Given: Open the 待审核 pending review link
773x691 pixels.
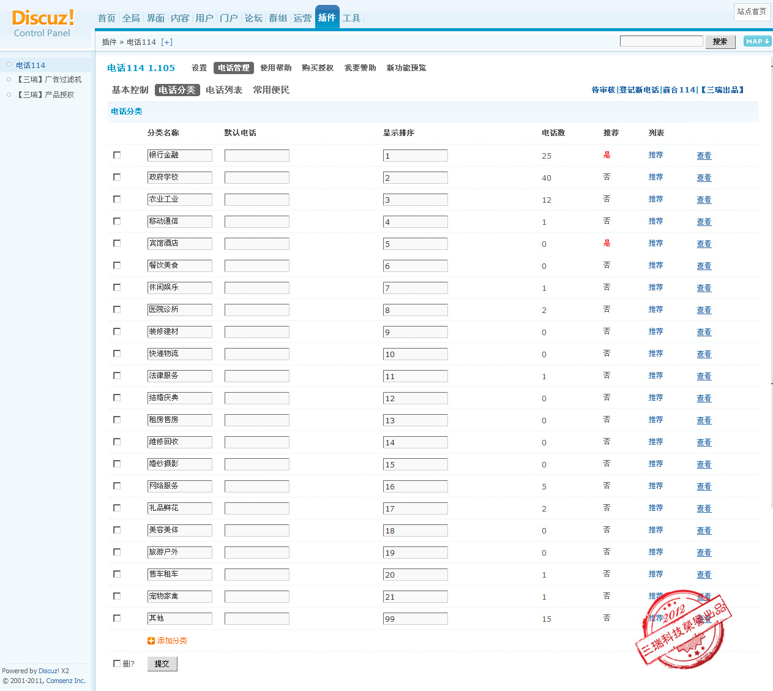Looking at the screenshot, I should pos(603,90).
